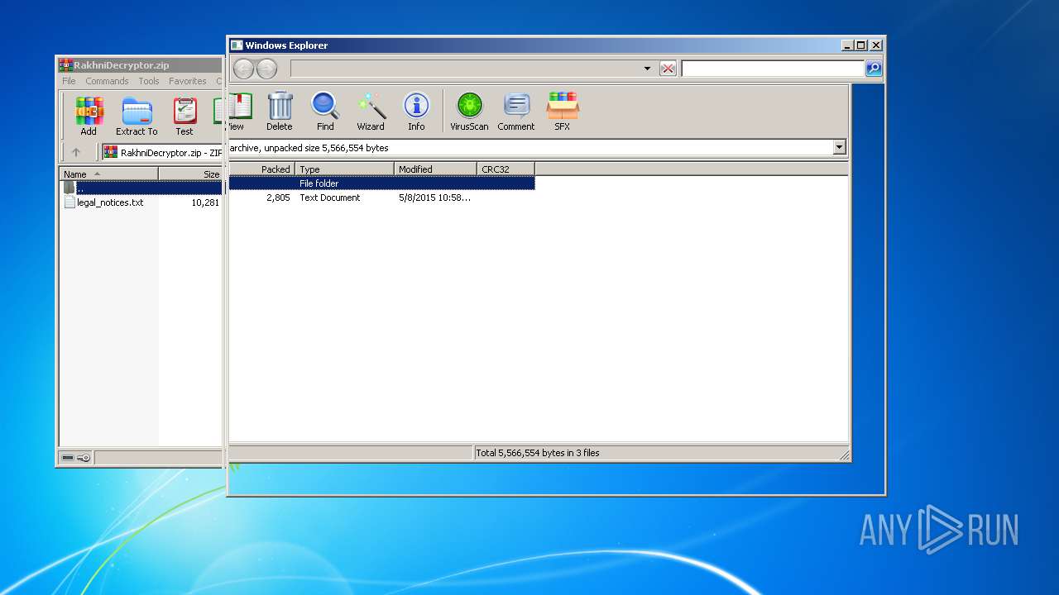Image resolution: width=1059 pixels, height=595 pixels.
Task: Sort by the Packed column header
Action: (x=261, y=169)
